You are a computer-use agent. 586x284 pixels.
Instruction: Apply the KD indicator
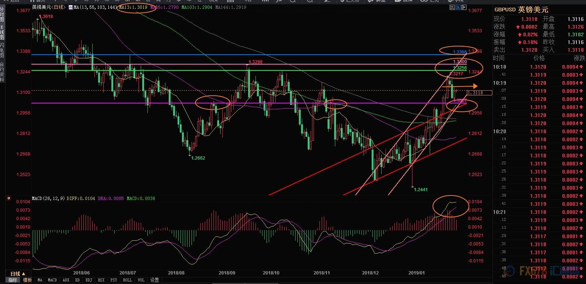78,280
